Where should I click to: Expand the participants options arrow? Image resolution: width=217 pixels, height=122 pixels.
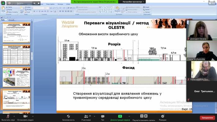[x=94, y=116]
